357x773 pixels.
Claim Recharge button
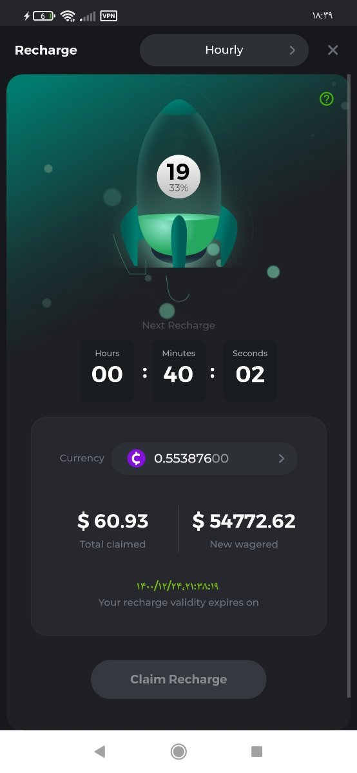coord(179,680)
